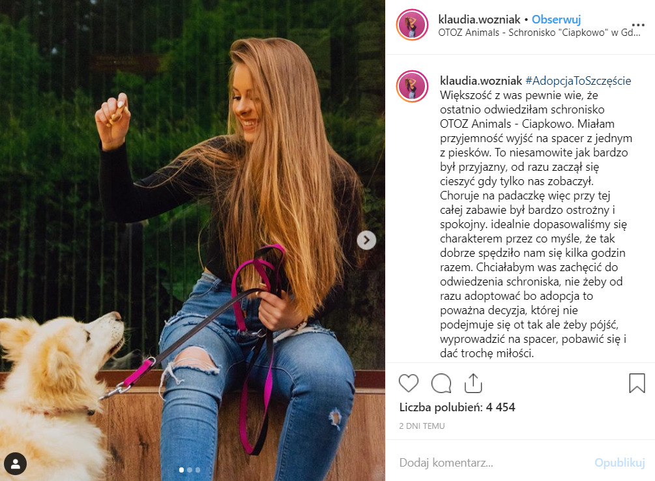
Task: Open the OTOZ Animals Schronisko Ciapkowo location
Action: tap(539, 33)
